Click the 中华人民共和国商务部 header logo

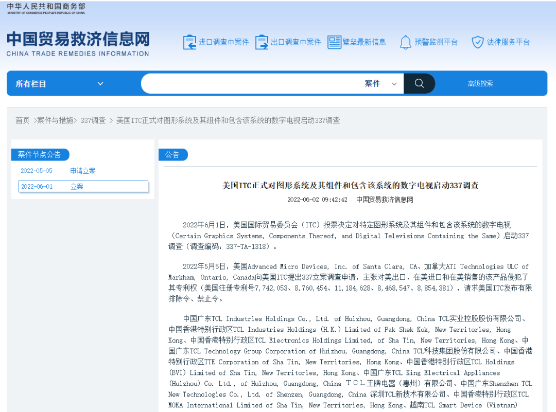pyautogui.click(x=46, y=9)
